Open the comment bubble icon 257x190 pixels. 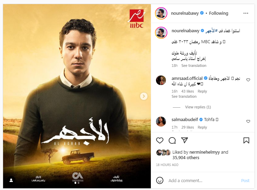point(172,140)
